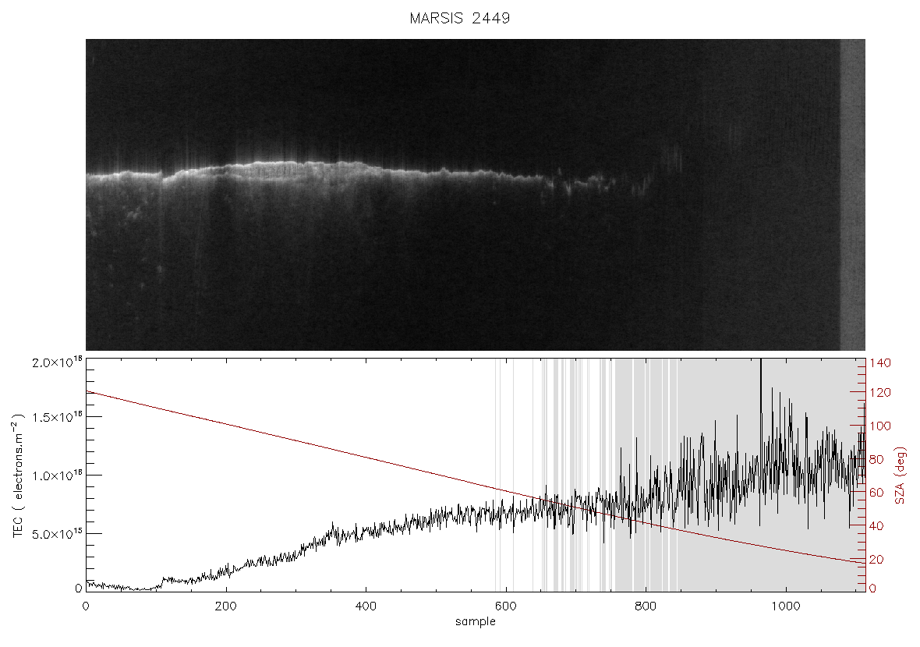The width and height of the screenshot is (920, 647).
Task: Click the 200 tick label on x-axis
Action: (x=226, y=606)
